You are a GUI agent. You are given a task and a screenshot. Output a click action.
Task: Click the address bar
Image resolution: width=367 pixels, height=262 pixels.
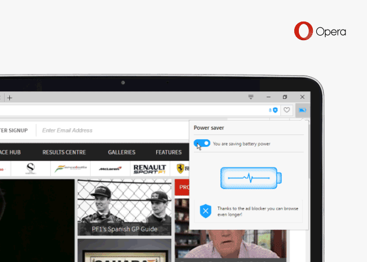click(133, 110)
